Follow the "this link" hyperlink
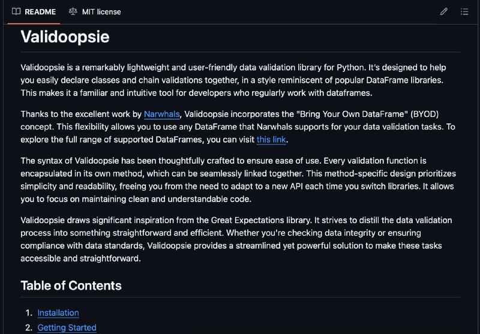Image resolution: width=480 pixels, height=334 pixels. click(271, 140)
